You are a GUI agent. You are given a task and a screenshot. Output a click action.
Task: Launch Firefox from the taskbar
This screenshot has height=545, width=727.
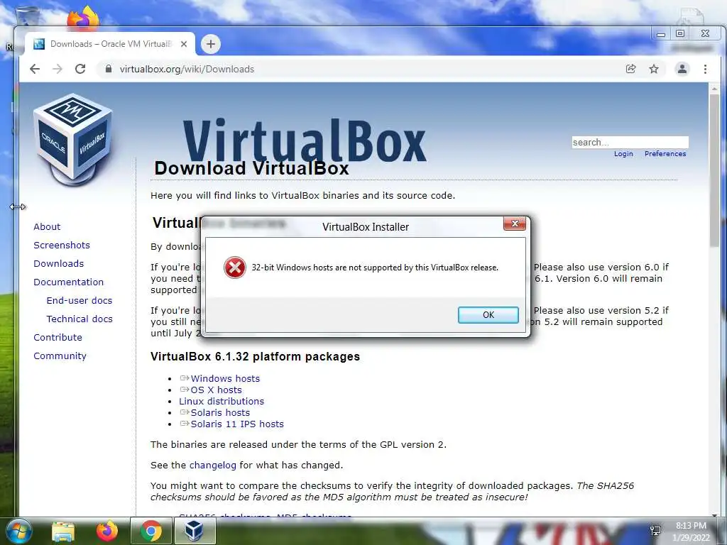[x=106, y=531]
